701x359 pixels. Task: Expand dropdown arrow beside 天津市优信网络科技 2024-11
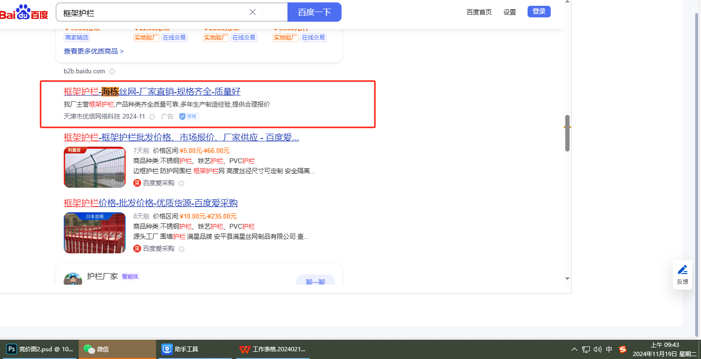pos(152,117)
